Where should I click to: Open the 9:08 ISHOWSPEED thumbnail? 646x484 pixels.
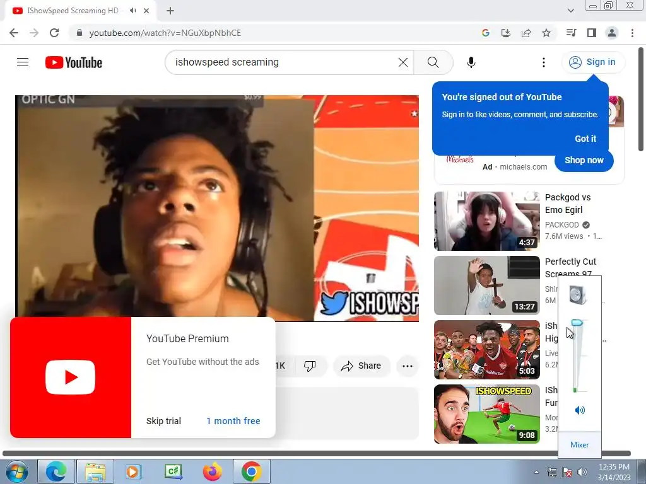(486, 413)
